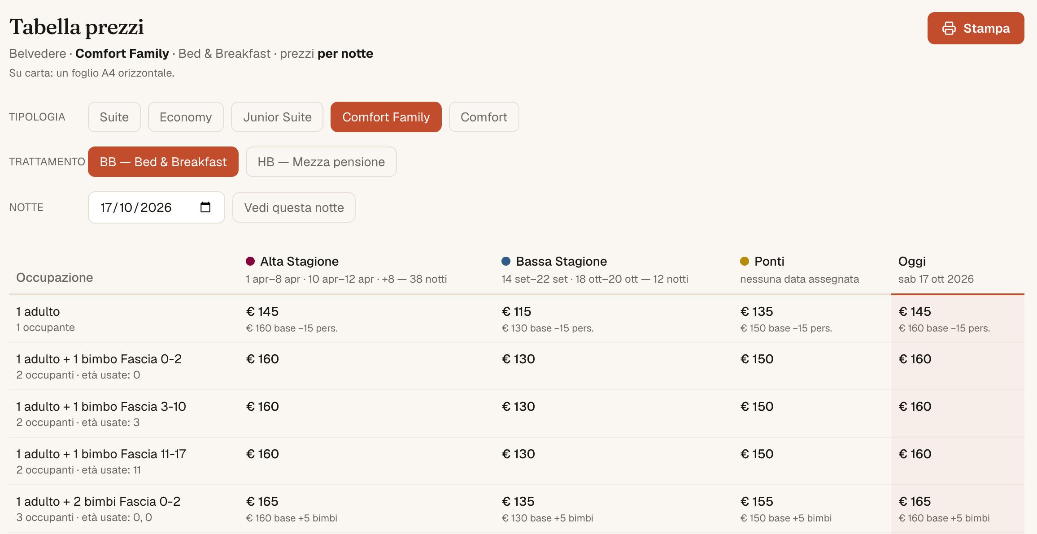
Task: Click '€ 130 base +5 bimbi' note
Action: [547, 518]
